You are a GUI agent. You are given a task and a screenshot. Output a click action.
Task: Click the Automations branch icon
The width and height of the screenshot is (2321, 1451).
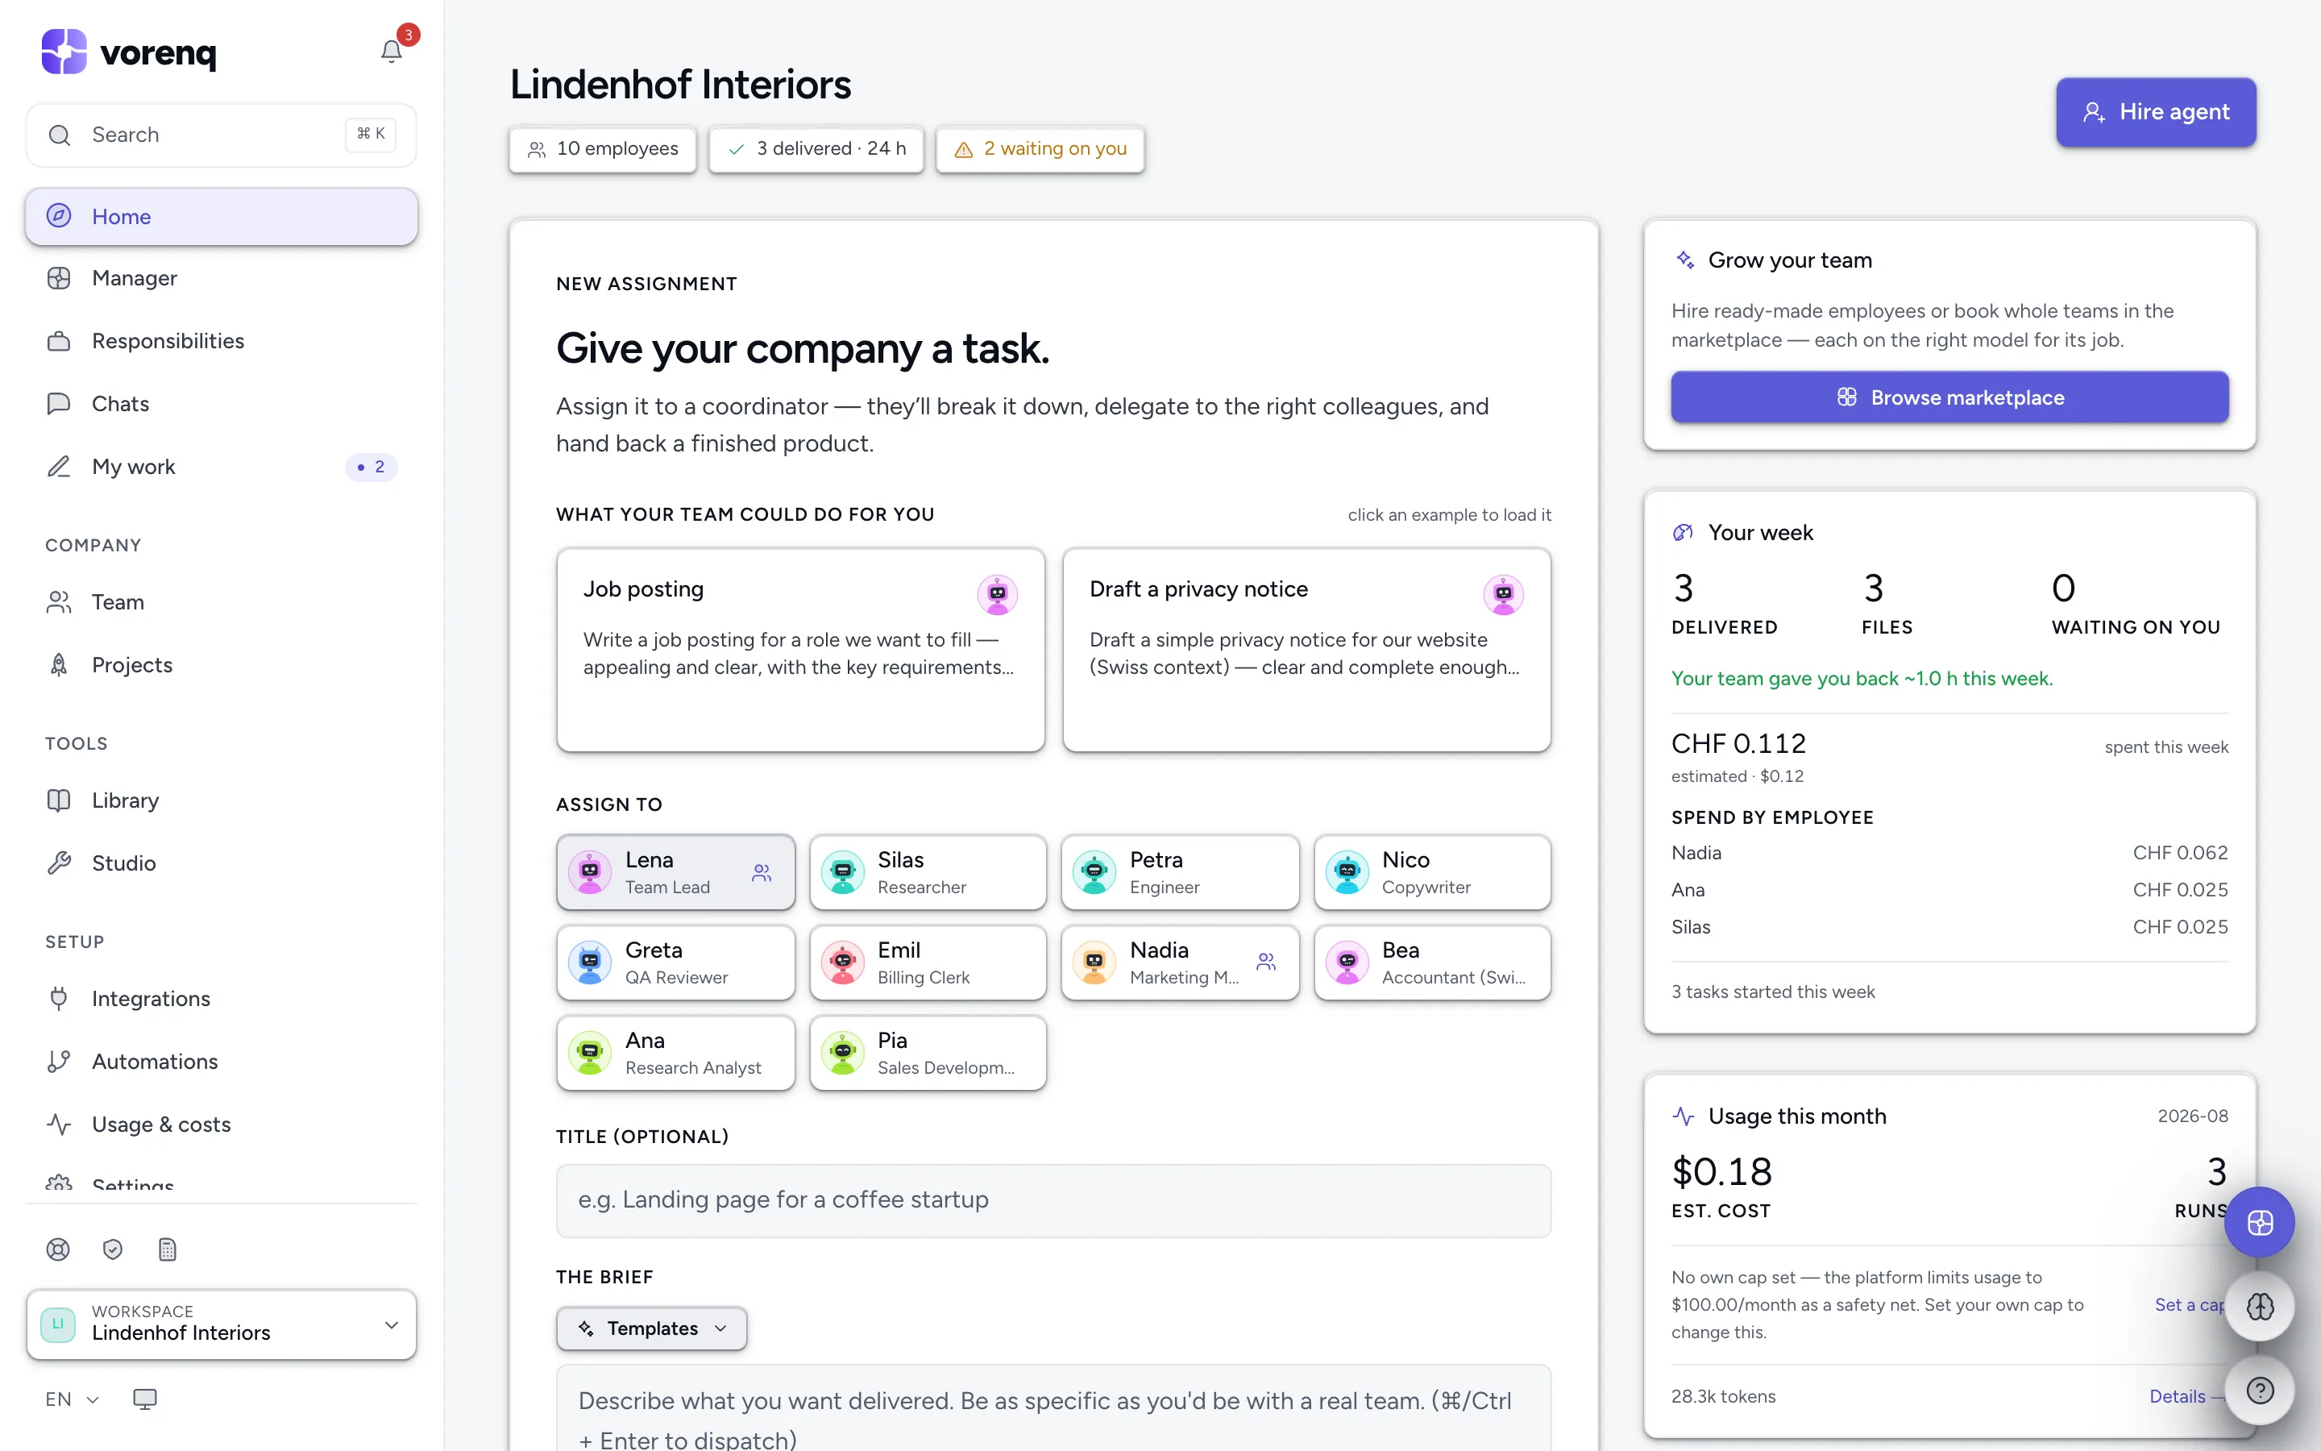[60, 1062]
